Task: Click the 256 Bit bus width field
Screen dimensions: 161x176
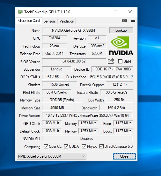Action: click(120, 100)
